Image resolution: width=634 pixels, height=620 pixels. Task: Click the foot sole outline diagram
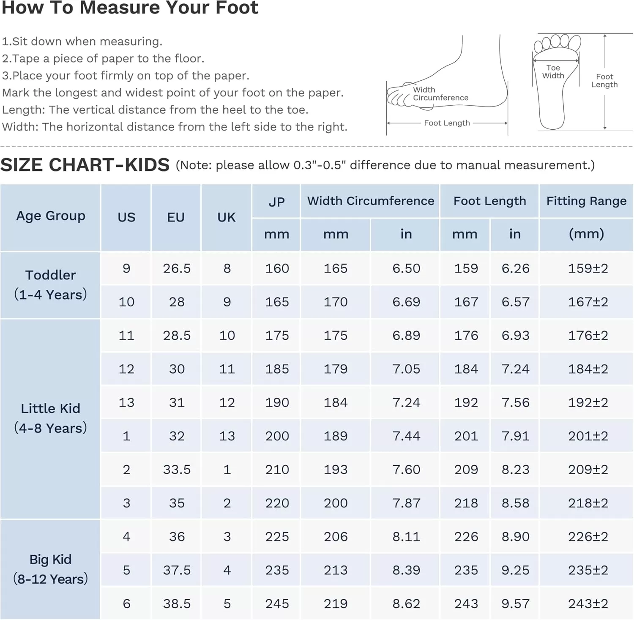[x=557, y=82]
